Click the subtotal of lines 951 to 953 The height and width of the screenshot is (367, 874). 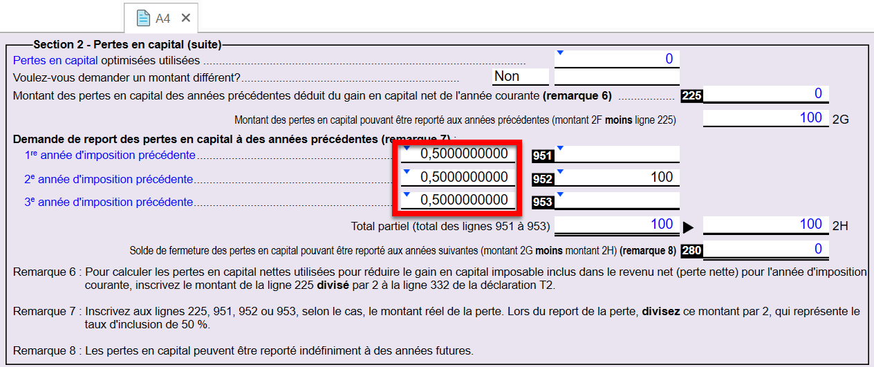(617, 225)
